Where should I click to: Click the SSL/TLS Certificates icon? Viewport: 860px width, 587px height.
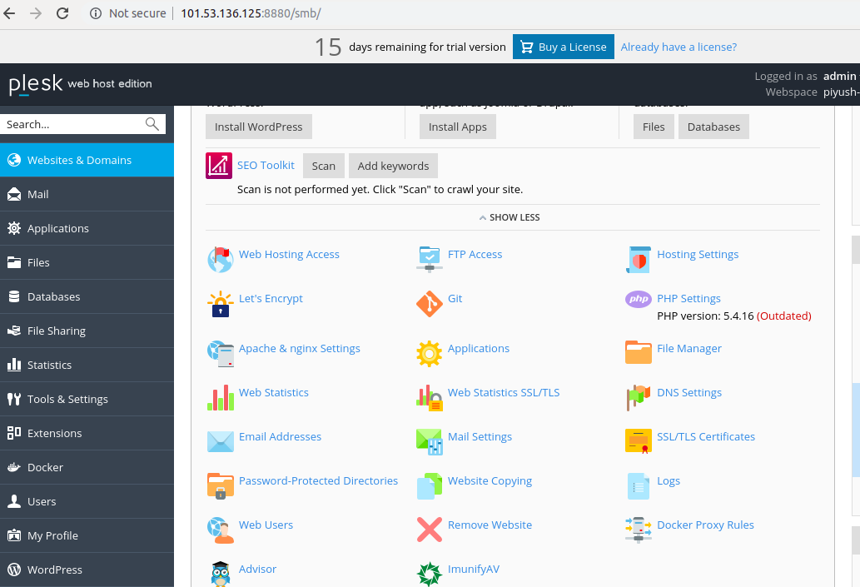639,441
